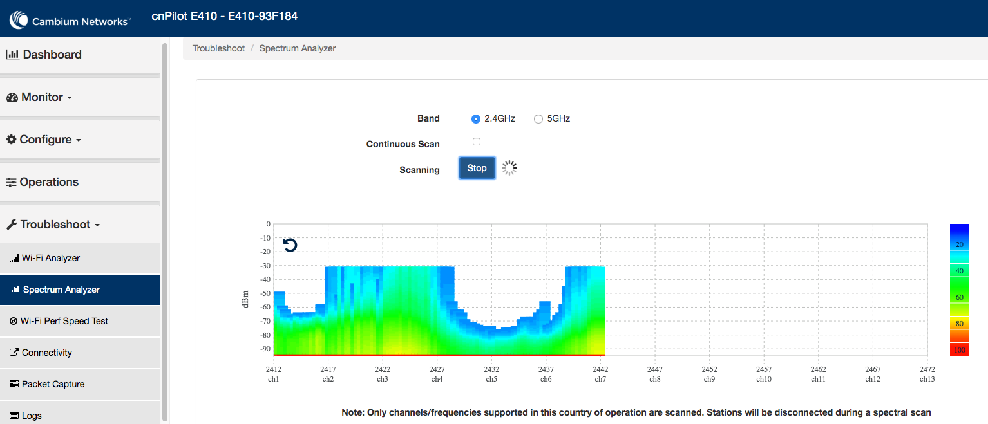Click the Cambium Networks logo
This screenshot has width=988, height=424.
click(x=70, y=21)
